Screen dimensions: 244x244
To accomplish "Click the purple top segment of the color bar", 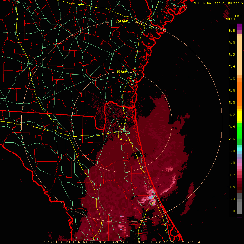I will click(239, 27).
